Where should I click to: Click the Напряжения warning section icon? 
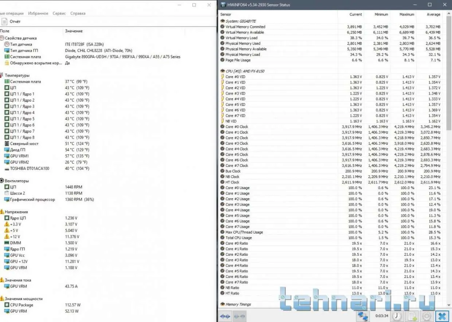[x=2, y=212]
